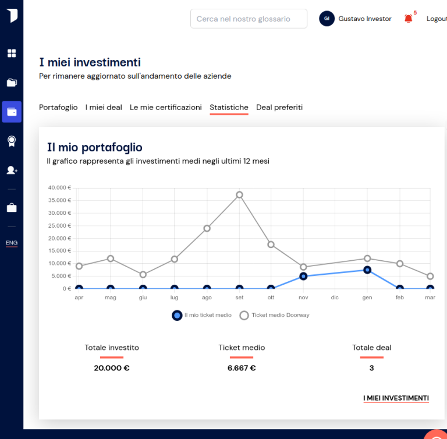The height and width of the screenshot is (439, 447).
Task: Toggle 'Ticket medio Doorway' legend series
Action: [275, 315]
